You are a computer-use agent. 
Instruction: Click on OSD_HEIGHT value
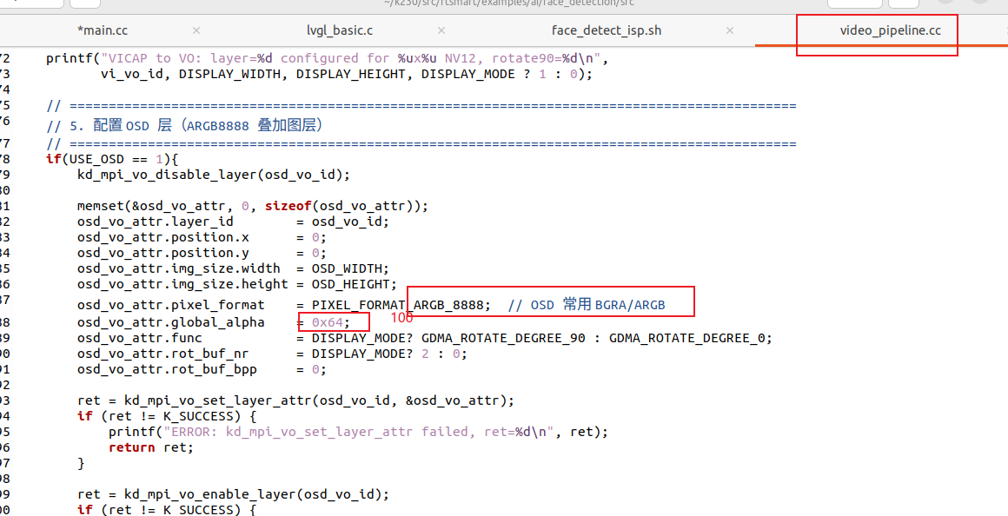coord(353,284)
